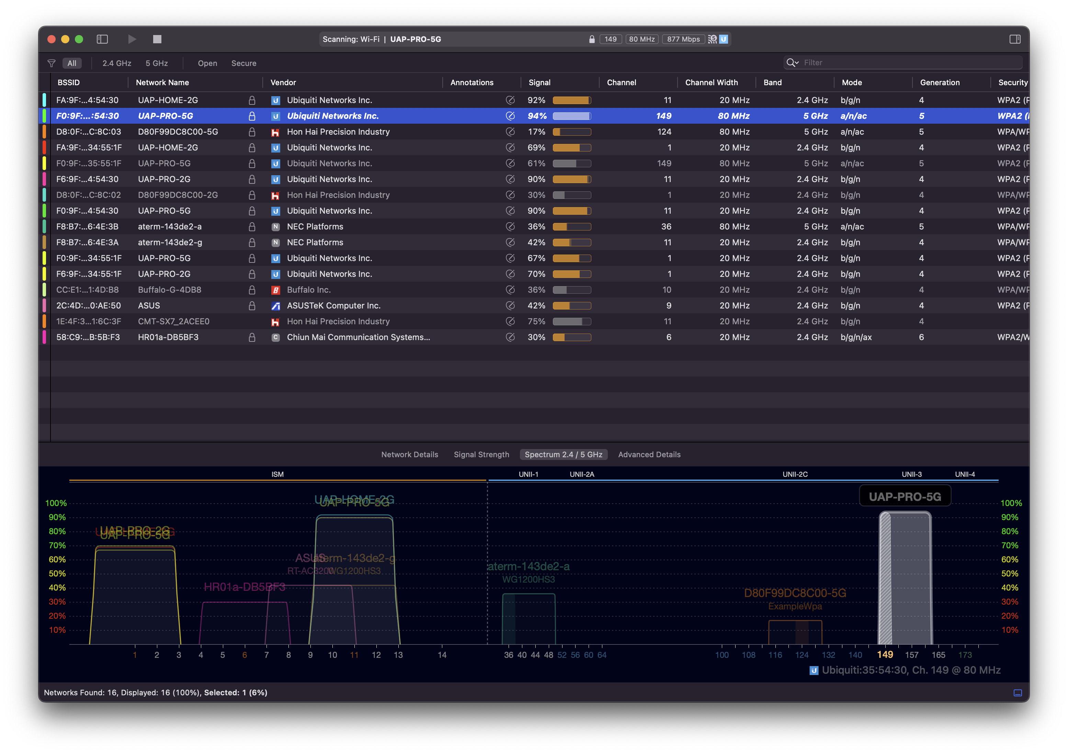Click the annotation icon for ASUS row
Viewport: 1068px width, 753px height.
(x=510, y=306)
